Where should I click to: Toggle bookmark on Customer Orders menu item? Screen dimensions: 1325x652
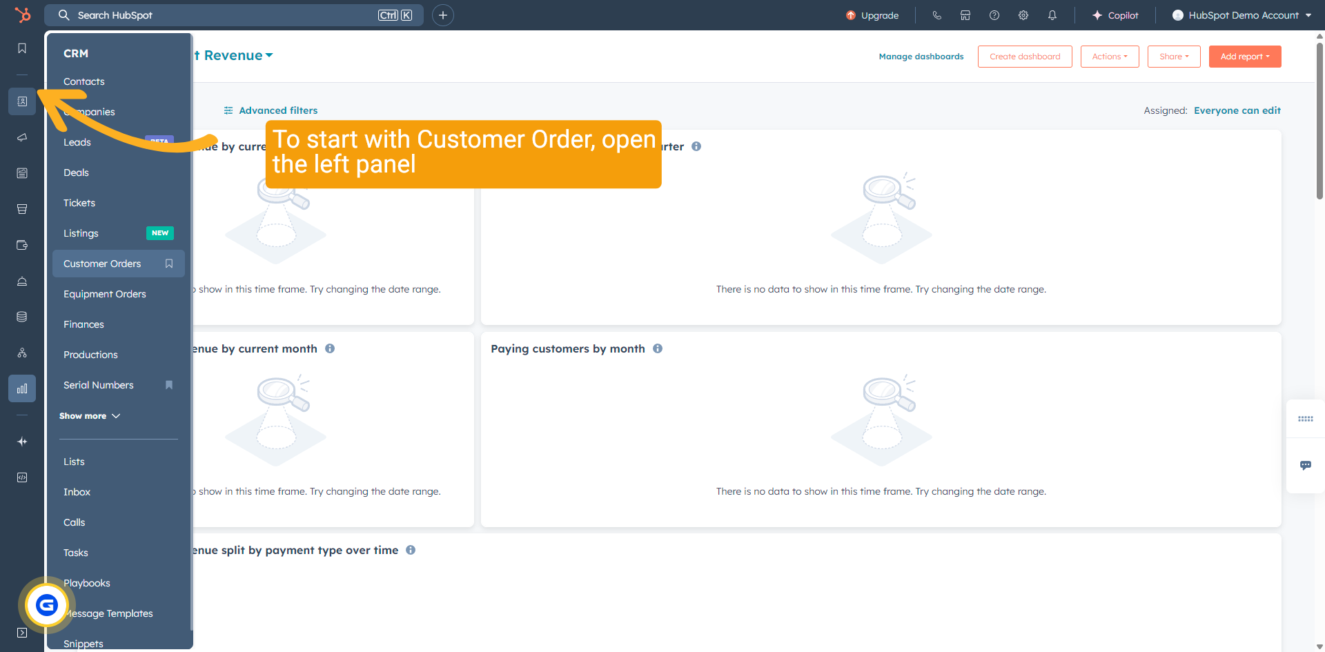pyautogui.click(x=169, y=264)
